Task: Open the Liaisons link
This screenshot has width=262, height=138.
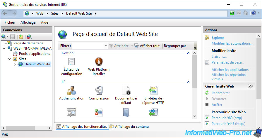Action: coord(219,57)
